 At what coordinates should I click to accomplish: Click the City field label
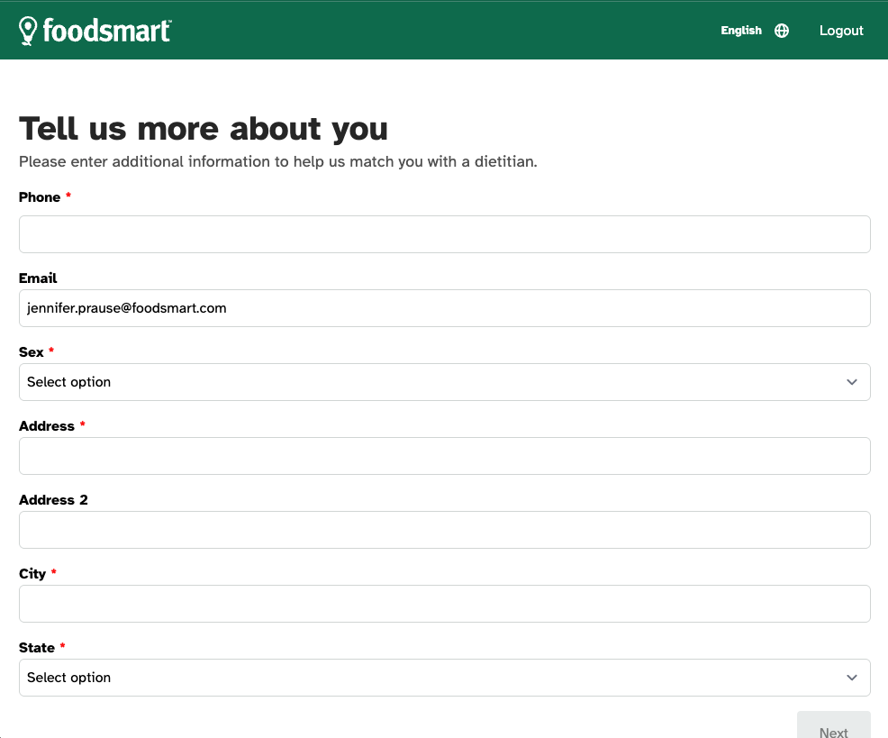coord(32,574)
